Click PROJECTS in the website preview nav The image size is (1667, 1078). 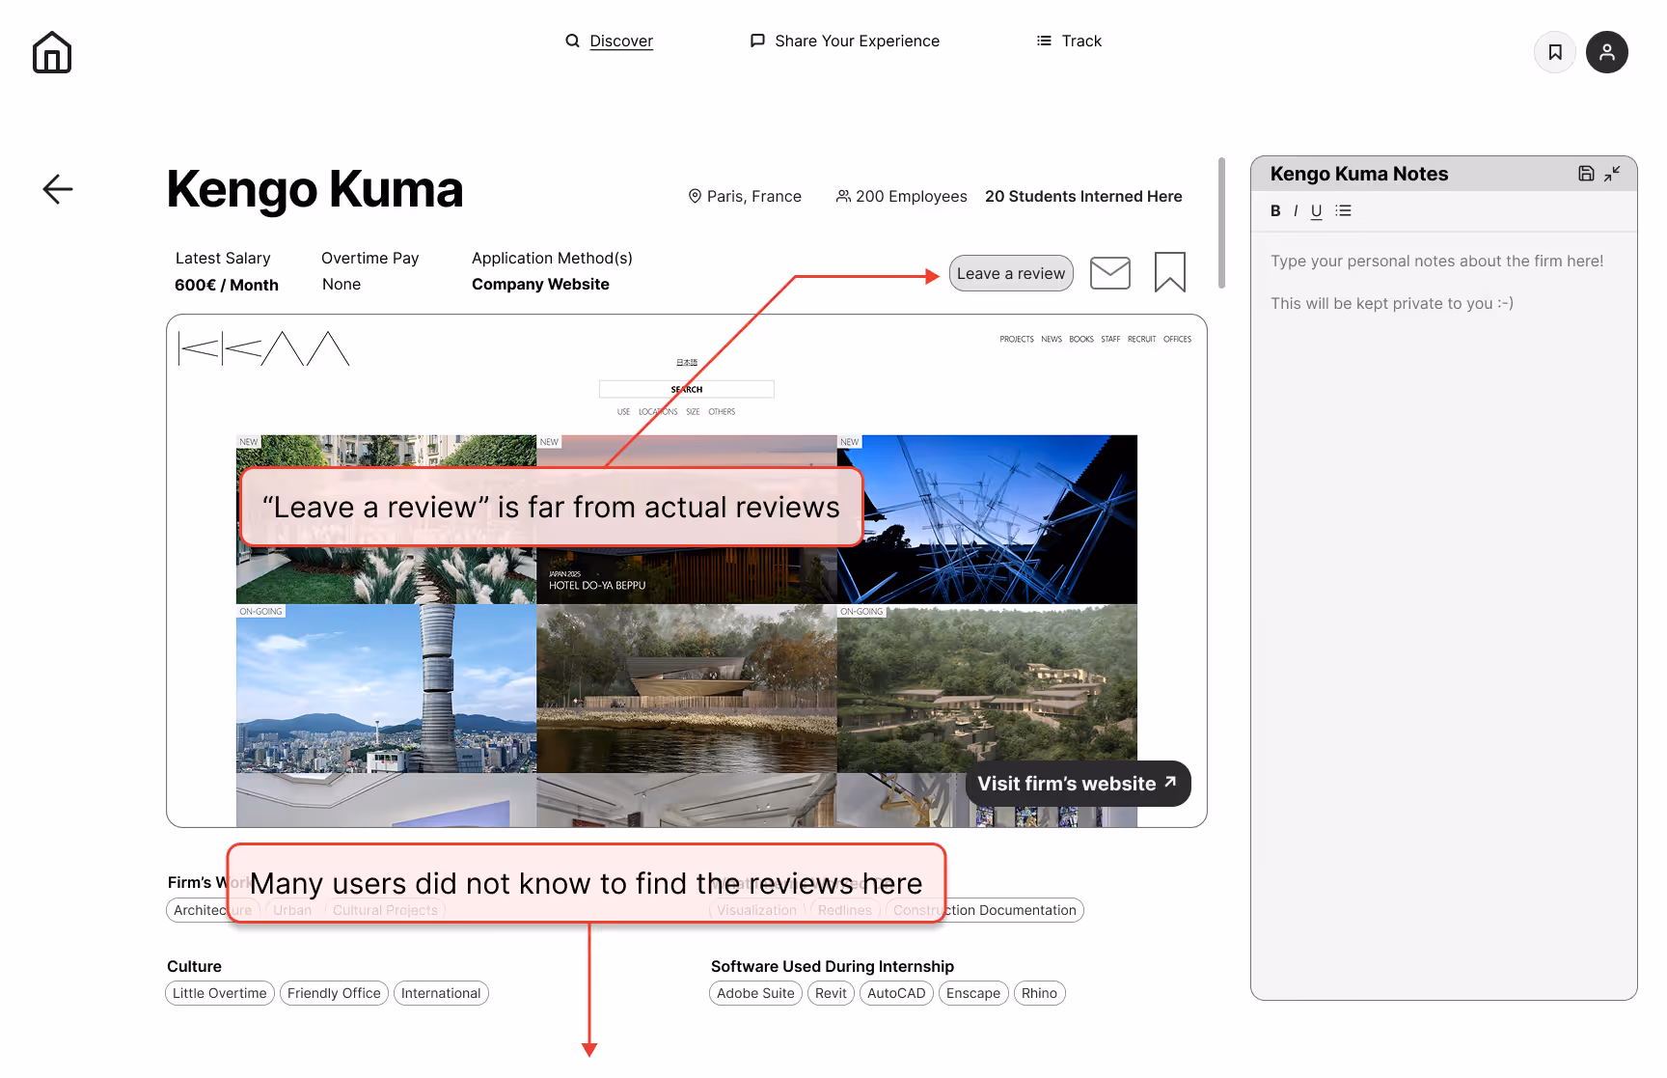[x=1017, y=340]
